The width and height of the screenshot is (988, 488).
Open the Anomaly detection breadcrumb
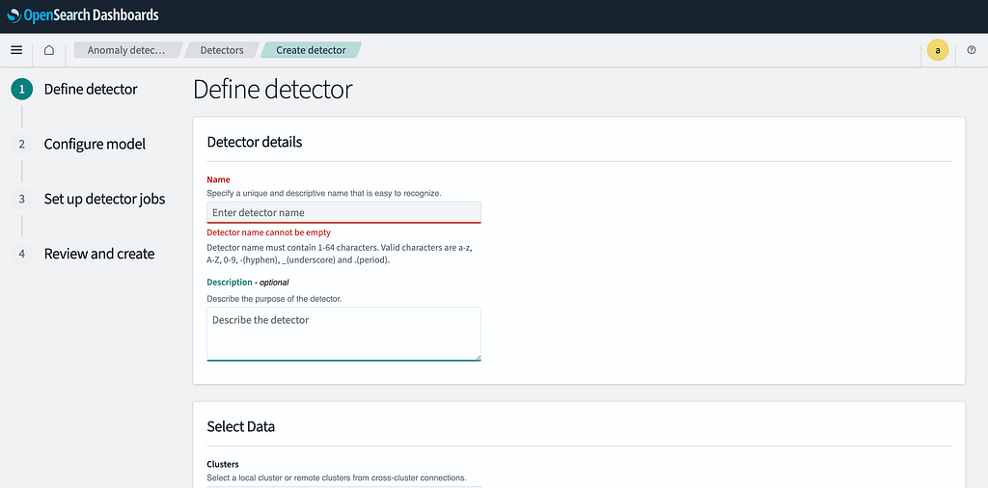pyautogui.click(x=126, y=50)
